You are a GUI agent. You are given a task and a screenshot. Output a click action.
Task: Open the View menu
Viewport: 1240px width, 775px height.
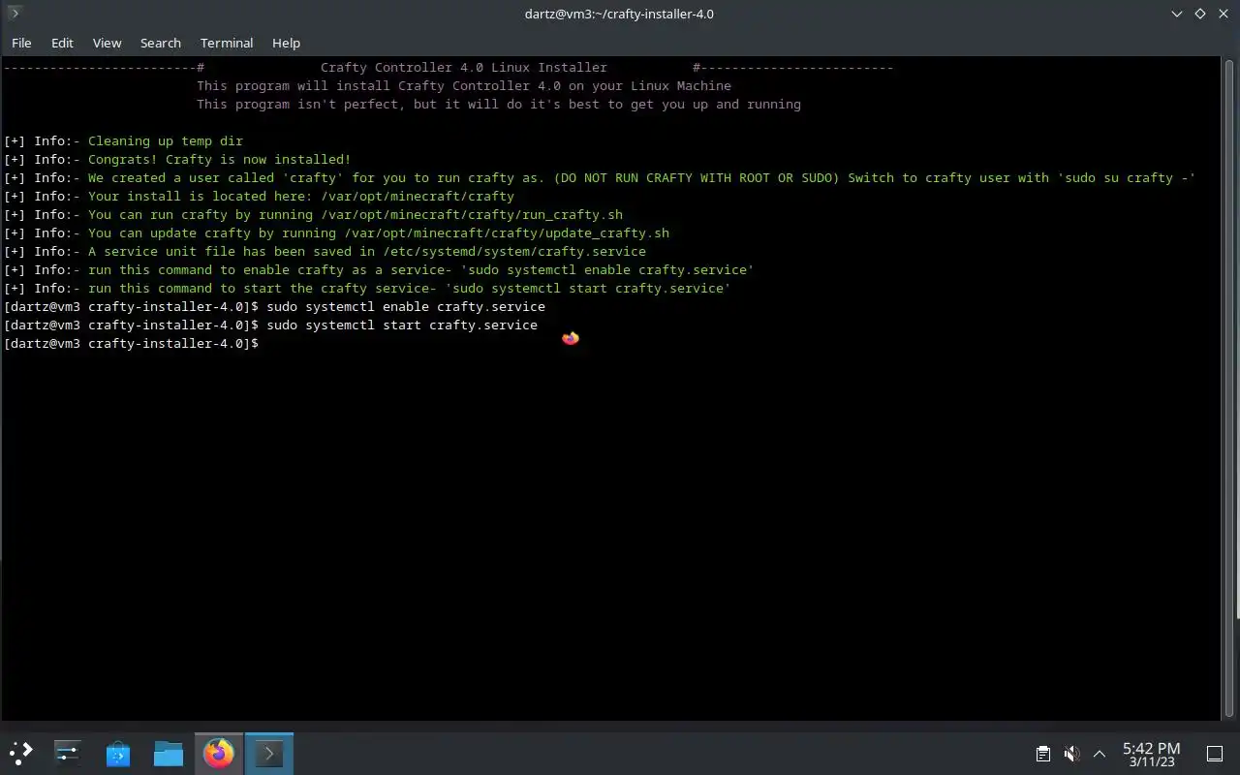click(107, 43)
